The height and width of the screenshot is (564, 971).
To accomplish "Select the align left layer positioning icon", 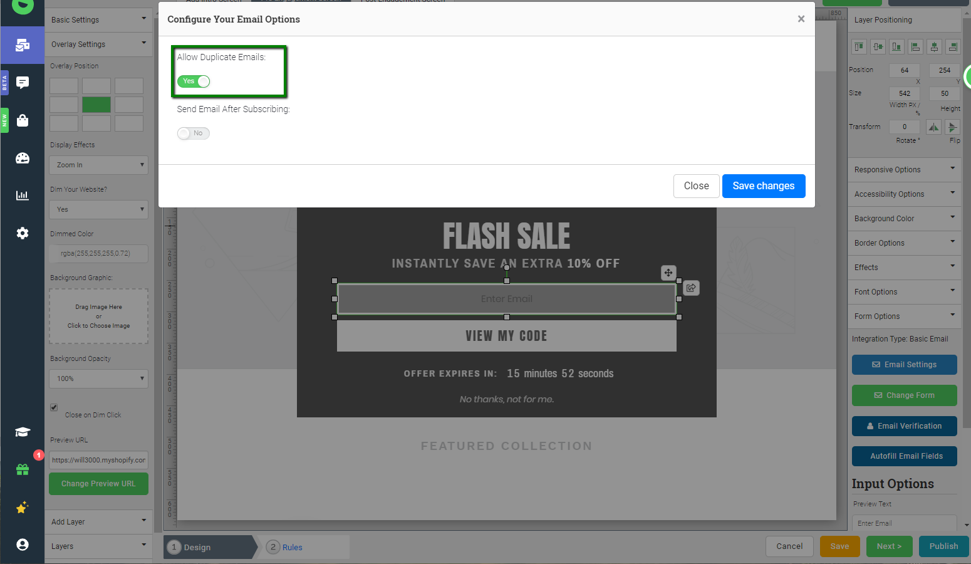I will [915, 46].
